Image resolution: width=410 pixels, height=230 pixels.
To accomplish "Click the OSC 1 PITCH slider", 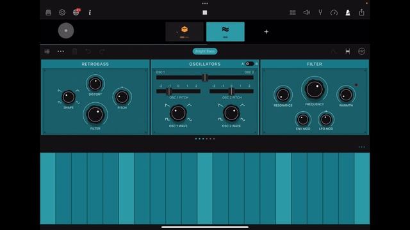I will tap(178, 91).
